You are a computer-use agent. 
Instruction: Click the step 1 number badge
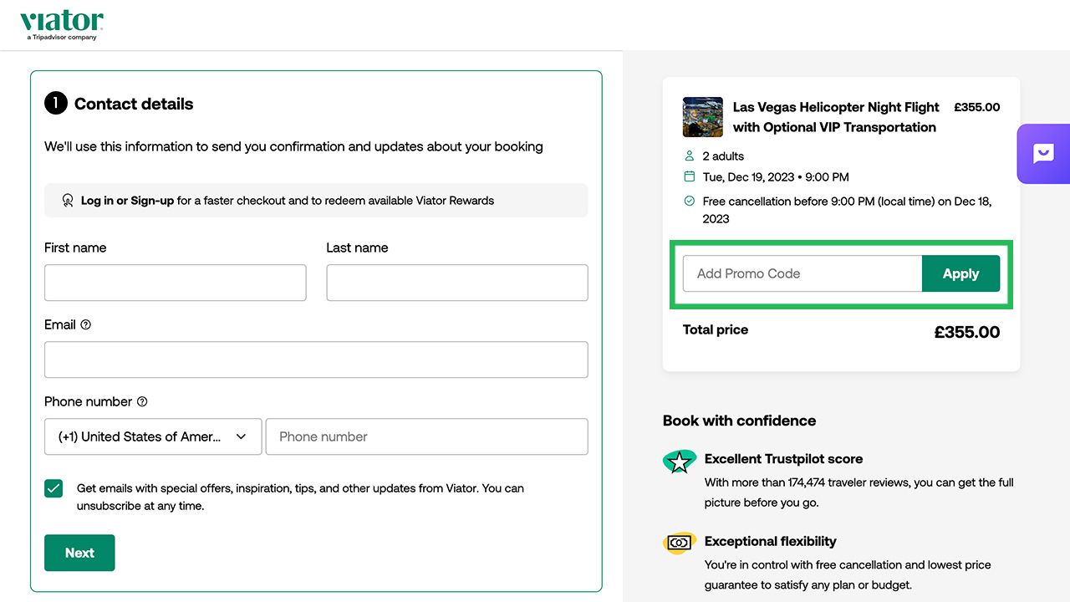pos(56,104)
